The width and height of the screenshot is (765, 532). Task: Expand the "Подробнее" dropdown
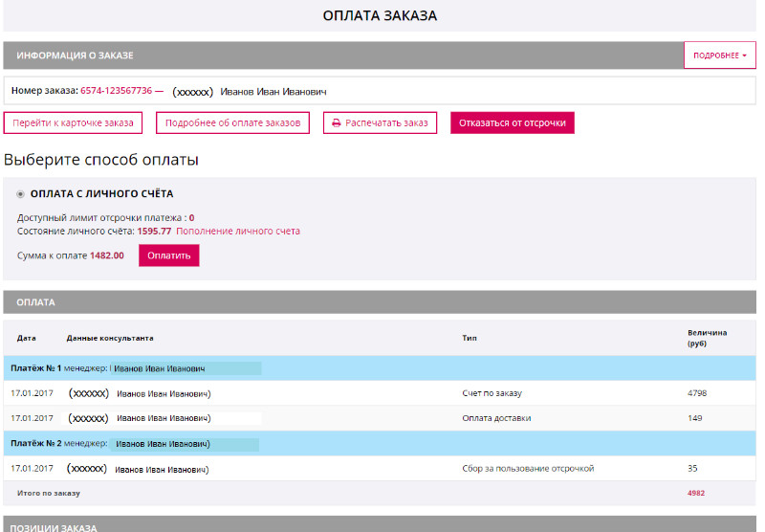pos(719,55)
